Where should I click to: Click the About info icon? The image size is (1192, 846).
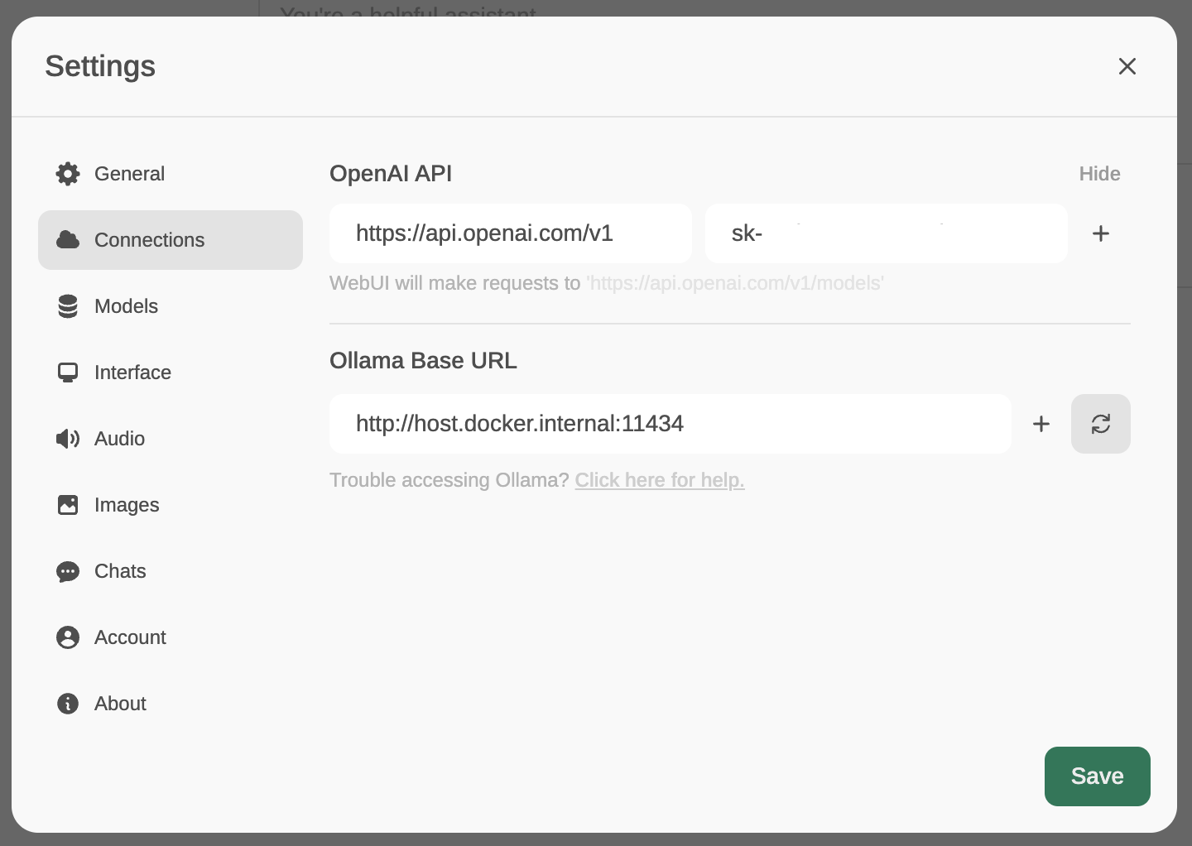point(68,704)
